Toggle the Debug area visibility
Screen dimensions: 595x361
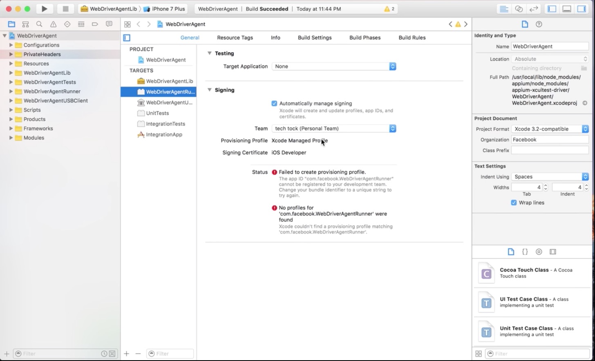point(567,9)
